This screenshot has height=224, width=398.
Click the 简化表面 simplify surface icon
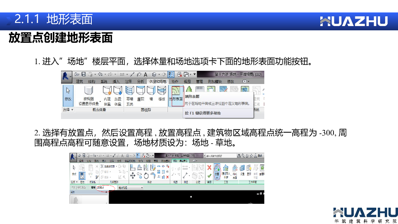pyautogui.click(x=235, y=171)
